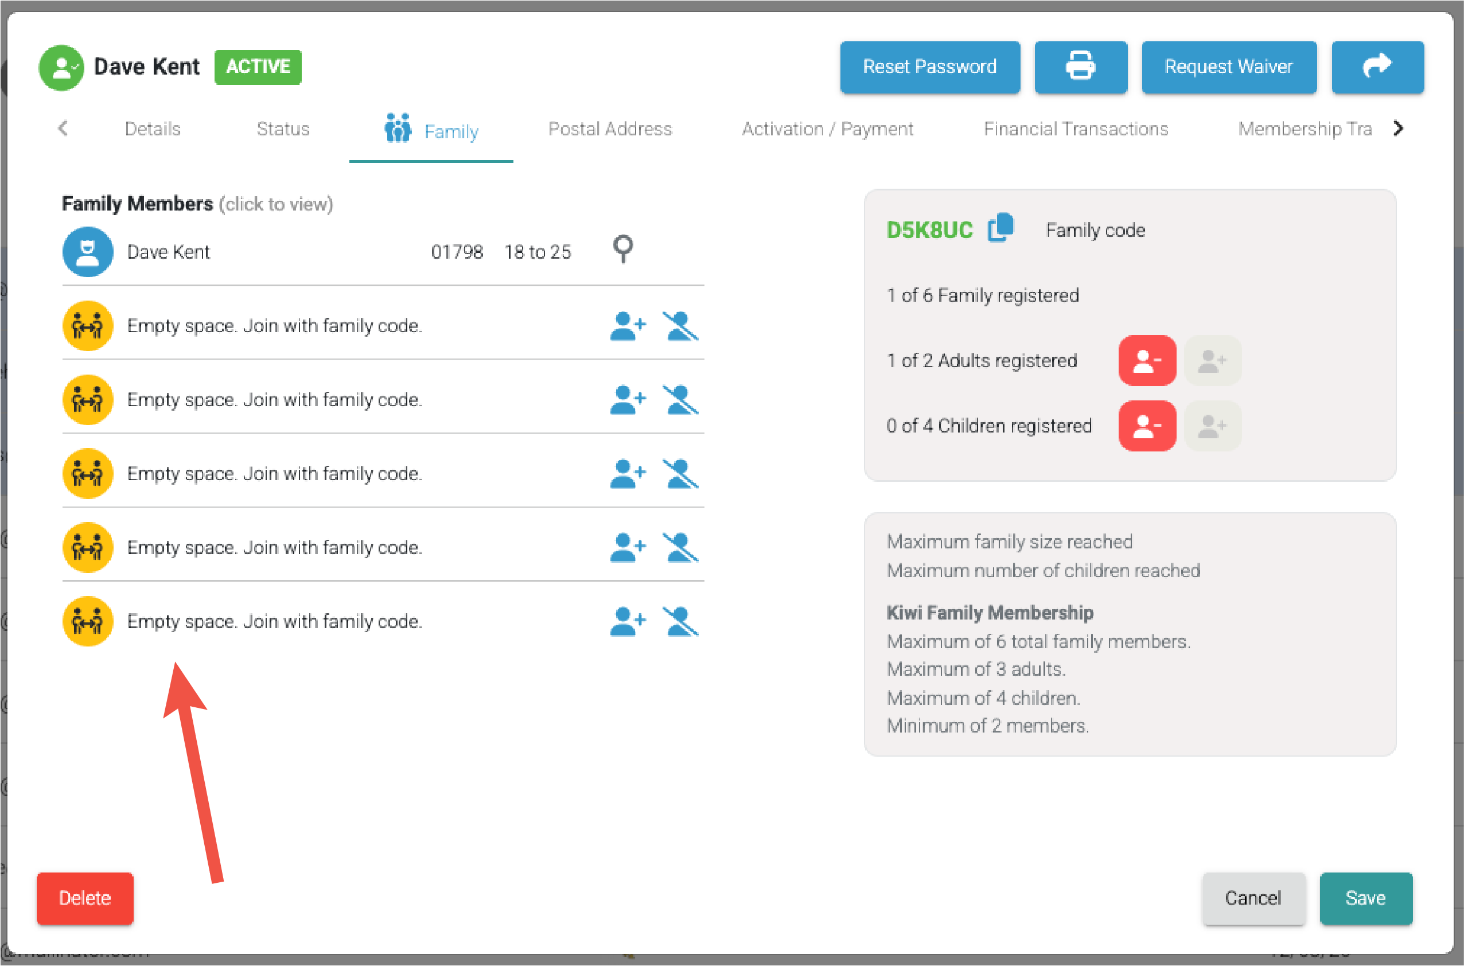Add a member to the third empty space
Image resolution: width=1464 pixels, height=966 pixels.
click(627, 474)
